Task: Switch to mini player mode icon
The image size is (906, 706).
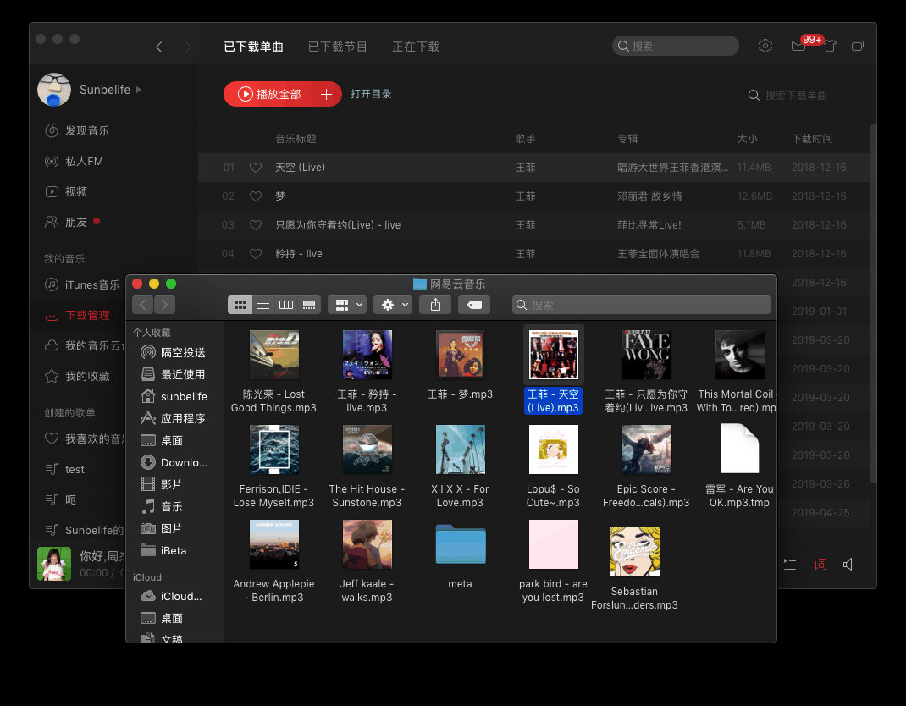Action: click(858, 46)
